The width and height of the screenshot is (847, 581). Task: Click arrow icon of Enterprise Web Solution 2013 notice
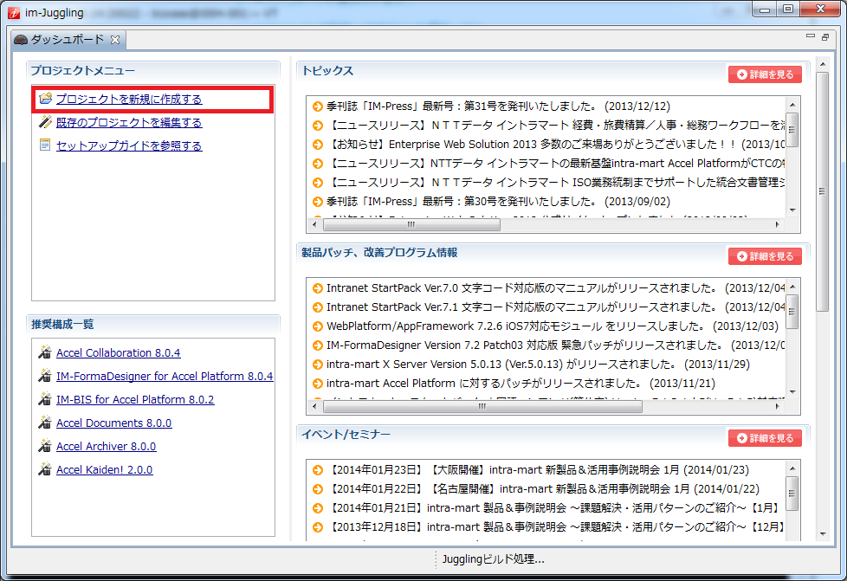[318, 145]
